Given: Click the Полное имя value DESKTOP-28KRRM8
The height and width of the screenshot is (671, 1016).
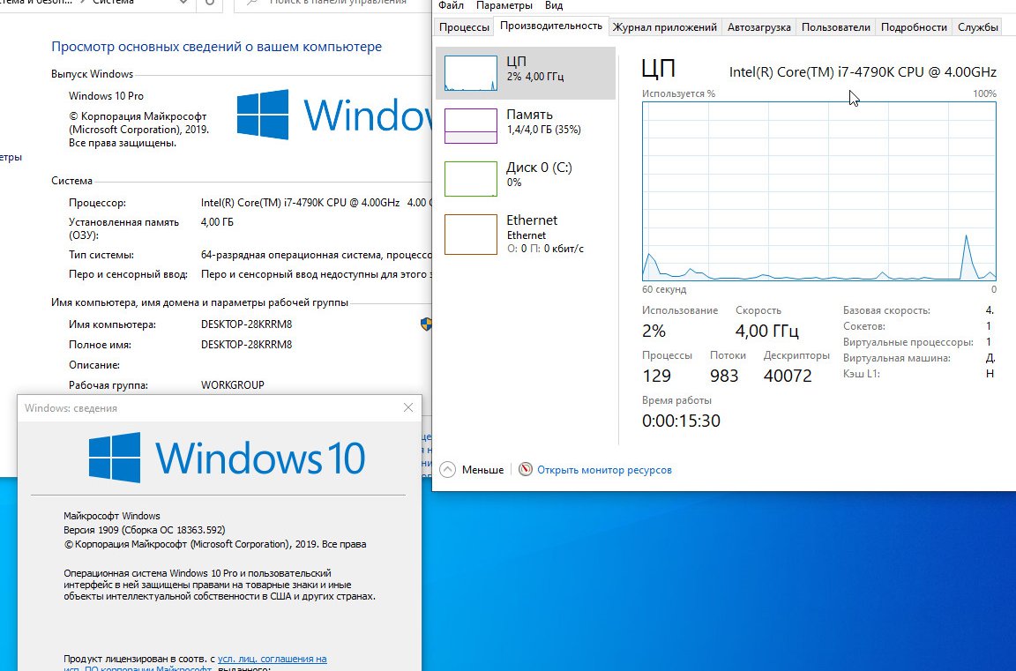Looking at the screenshot, I should click(246, 345).
